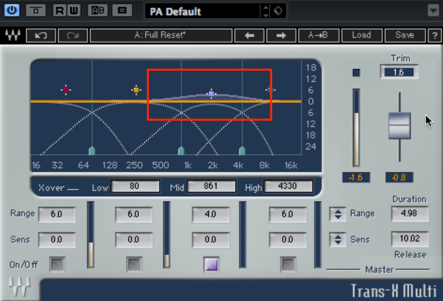Copy setup with A→B button

[318, 35]
